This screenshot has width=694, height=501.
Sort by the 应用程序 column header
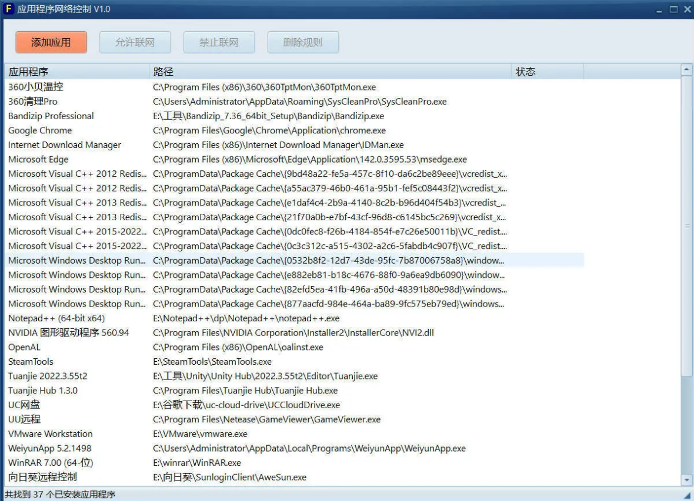tap(76, 72)
